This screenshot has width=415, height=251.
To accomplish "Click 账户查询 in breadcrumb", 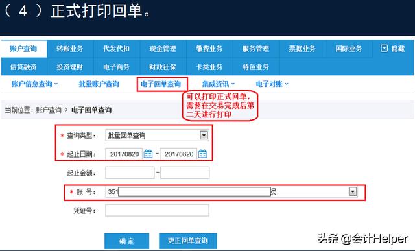I will [49, 110].
